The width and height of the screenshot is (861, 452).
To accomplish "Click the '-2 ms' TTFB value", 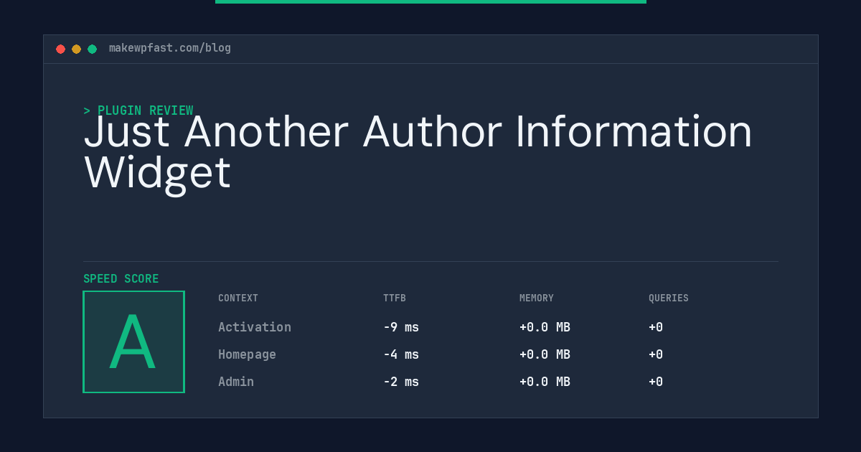I will 401,382.
